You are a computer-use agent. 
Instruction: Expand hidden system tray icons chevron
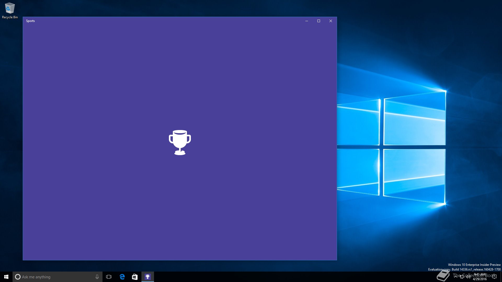click(x=456, y=276)
